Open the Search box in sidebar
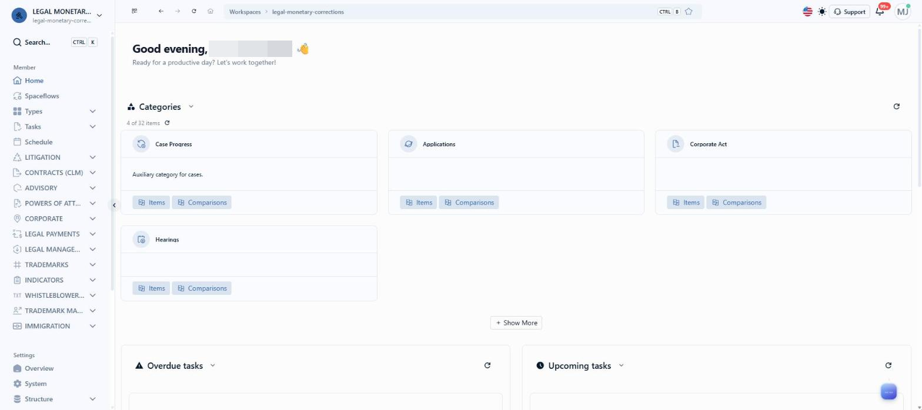The image size is (922, 410). coord(55,42)
